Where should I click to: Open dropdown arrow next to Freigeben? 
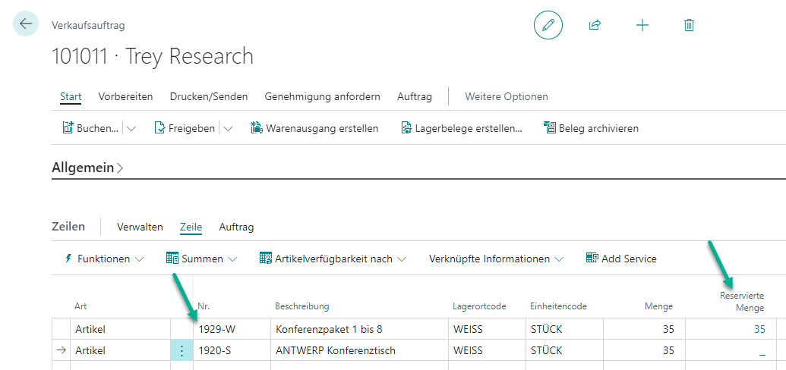tap(228, 129)
